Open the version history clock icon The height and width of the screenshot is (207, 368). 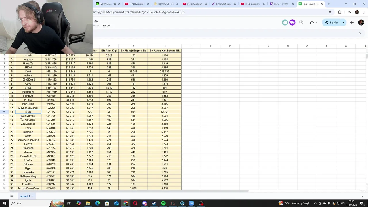tap(301, 22)
